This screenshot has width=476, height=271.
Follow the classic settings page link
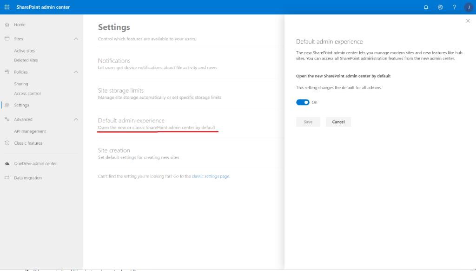(211, 176)
